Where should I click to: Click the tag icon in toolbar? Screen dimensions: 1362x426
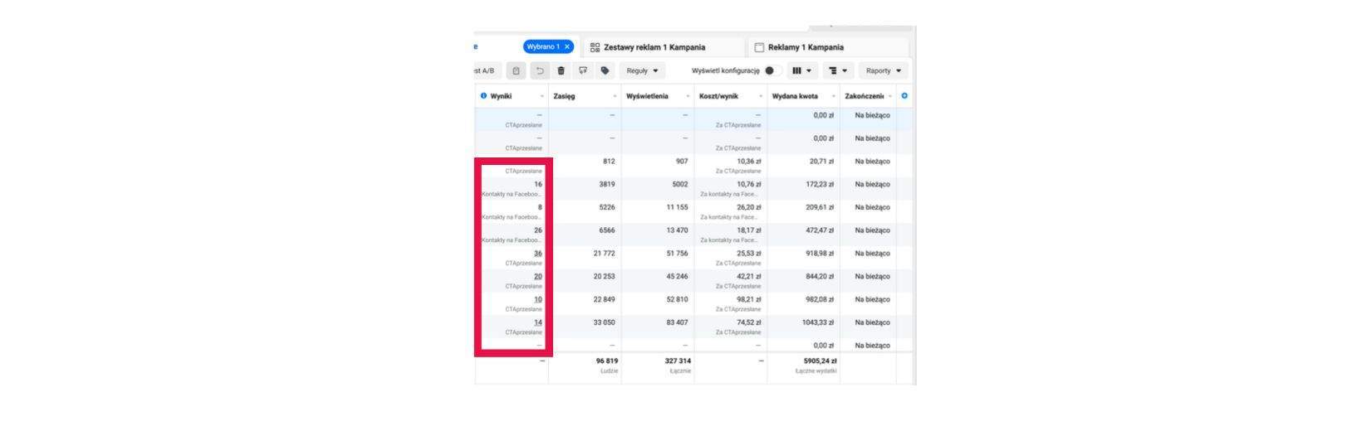pyautogui.click(x=605, y=71)
